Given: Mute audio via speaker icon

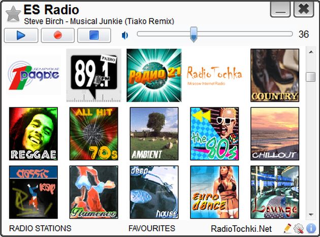Looking at the screenshot, I should tap(124, 35).
